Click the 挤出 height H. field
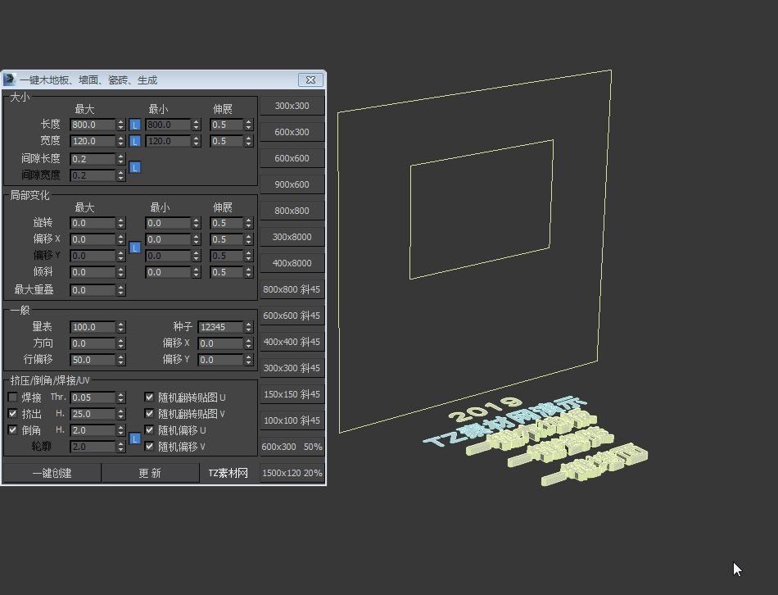 click(x=93, y=414)
